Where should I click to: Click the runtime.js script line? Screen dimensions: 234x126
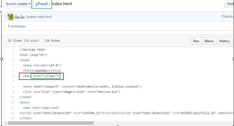coord(126,113)
